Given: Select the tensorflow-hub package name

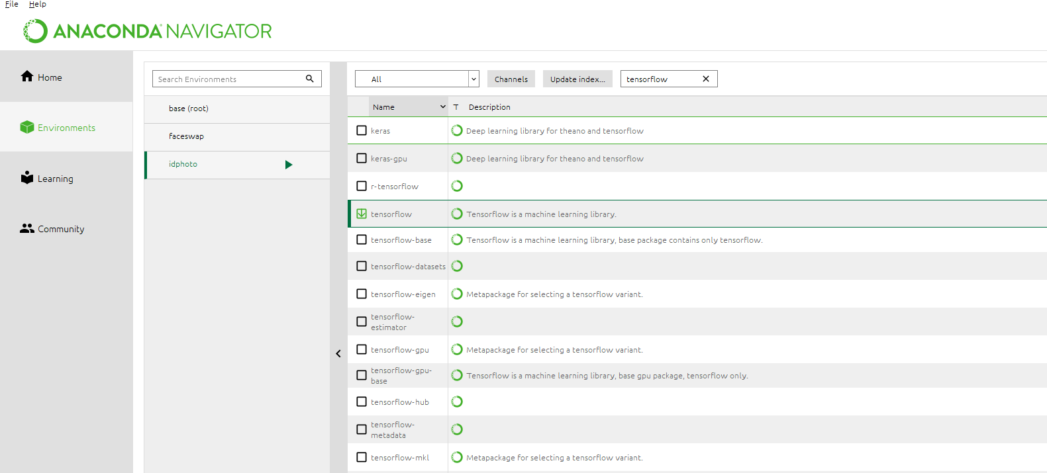Looking at the screenshot, I should pyautogui.click(x=400, y=402).
